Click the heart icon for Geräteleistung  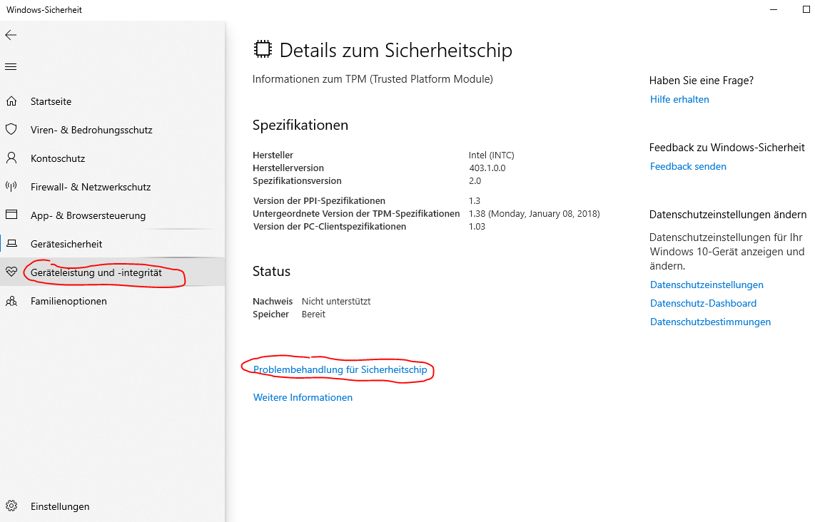(11, 272)
